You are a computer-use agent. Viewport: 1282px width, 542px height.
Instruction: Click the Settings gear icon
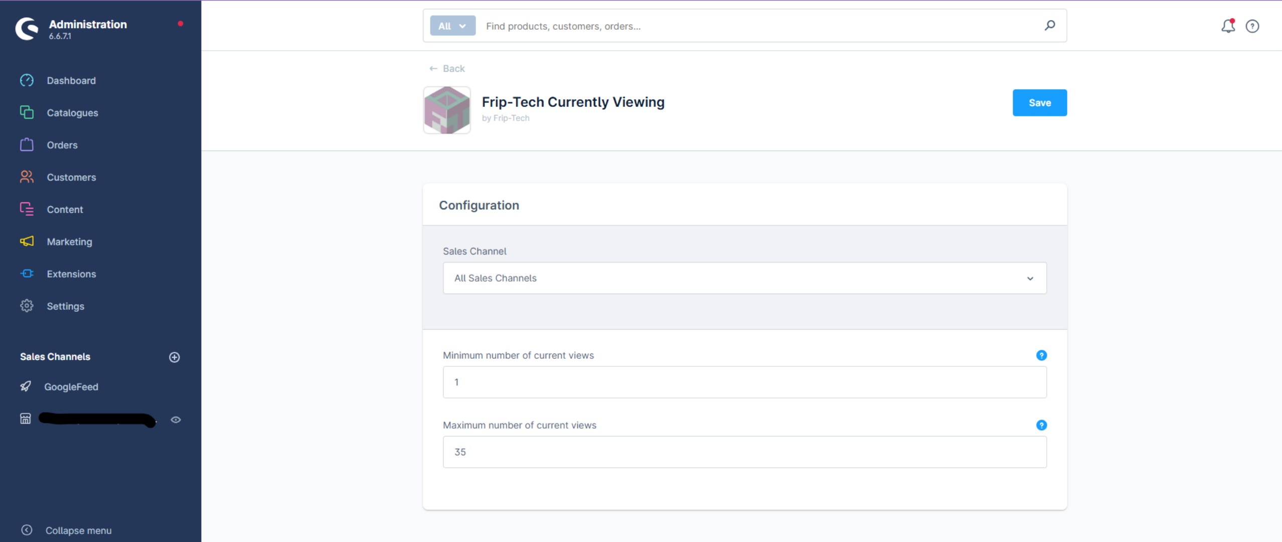pos(27,306)
